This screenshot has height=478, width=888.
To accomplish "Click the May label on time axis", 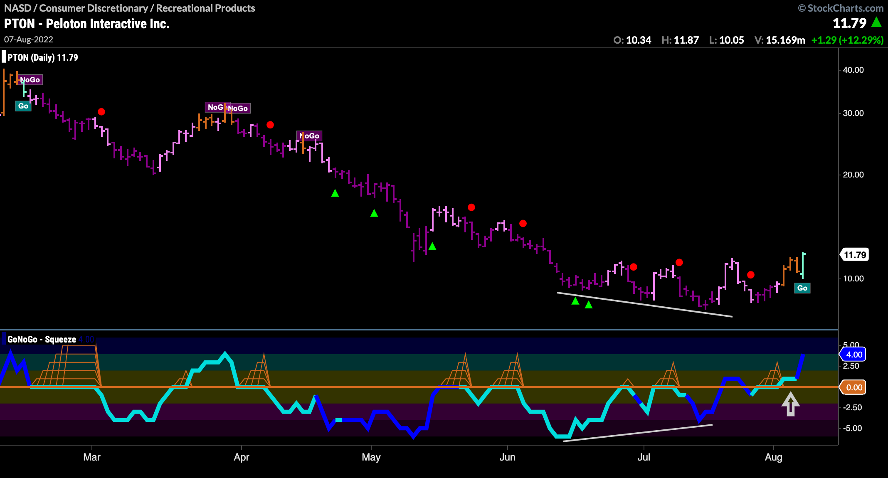I will point(371,457).
